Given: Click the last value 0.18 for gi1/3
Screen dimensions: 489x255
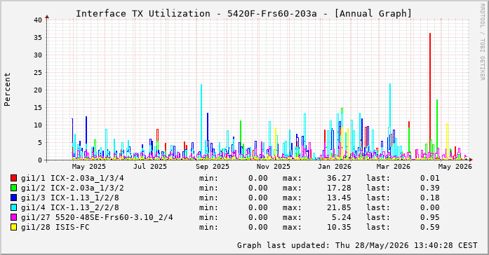Looking at the screenshot, I should click(430, 198).
